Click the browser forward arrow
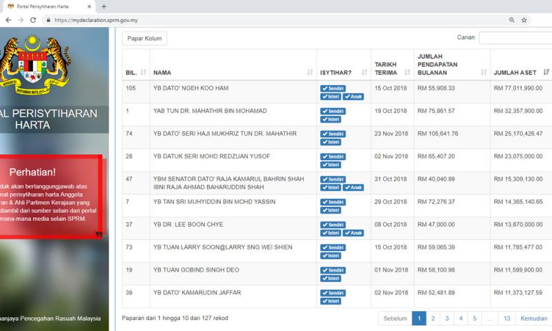The image size is (552, 331). click(x=20, y=20)
